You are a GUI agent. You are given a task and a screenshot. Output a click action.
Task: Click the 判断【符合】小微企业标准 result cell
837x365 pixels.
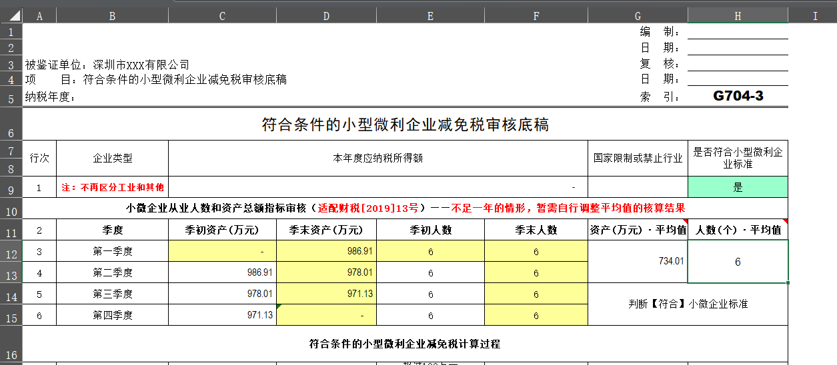[x=688, y=304]
